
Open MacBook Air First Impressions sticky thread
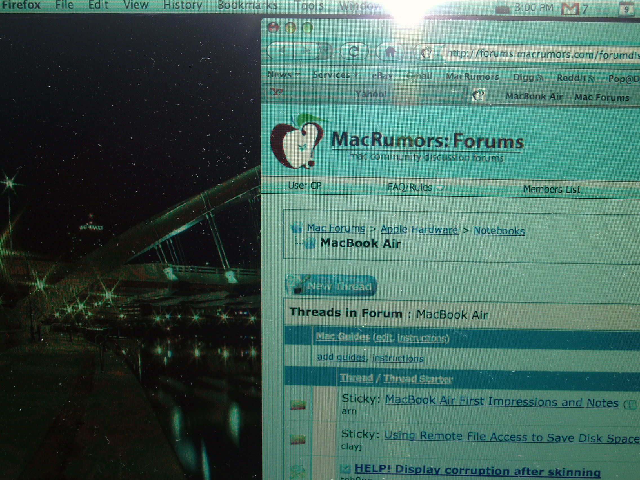pyautogui.click(x=501, y=402)
